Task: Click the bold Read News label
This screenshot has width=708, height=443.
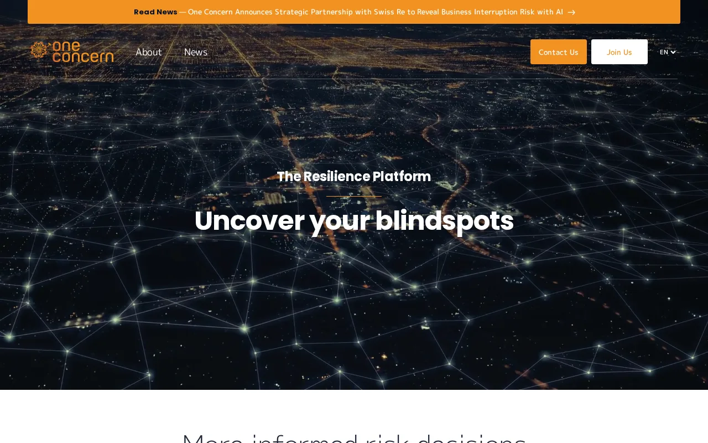Action: [x=155, y=12]
